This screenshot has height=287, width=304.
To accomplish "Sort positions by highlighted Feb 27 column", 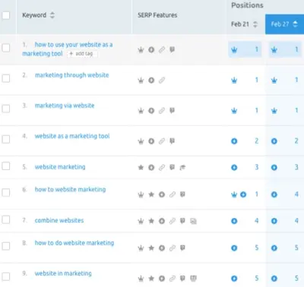I will coord(295,24).
